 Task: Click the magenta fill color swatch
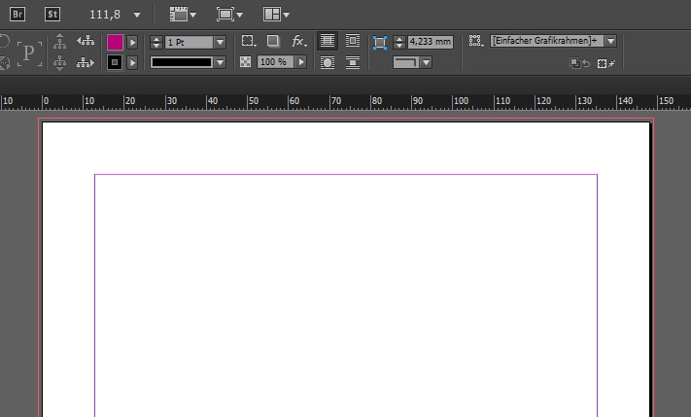pos(116,42)
